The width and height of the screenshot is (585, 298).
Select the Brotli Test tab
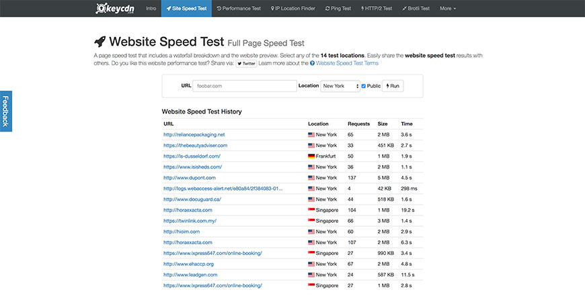tap(415, 9)
